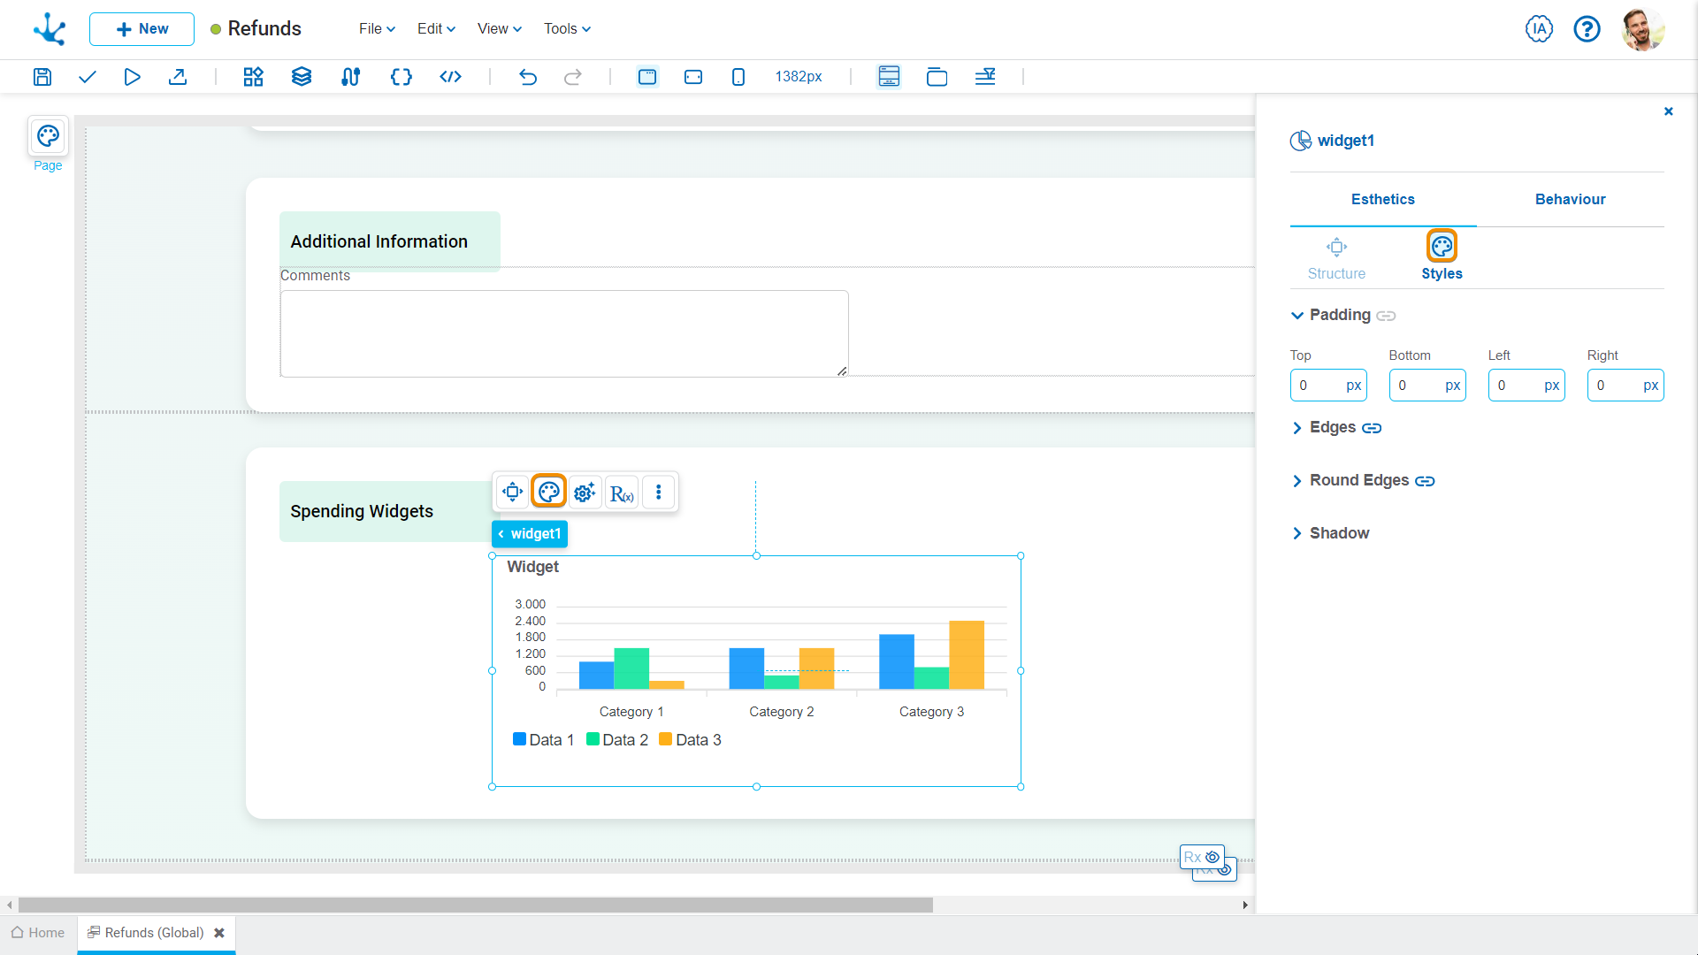Open the IA assistant icon
Image resolution: width=1698 pixels, height=955 pixels.
point(1539,29)
